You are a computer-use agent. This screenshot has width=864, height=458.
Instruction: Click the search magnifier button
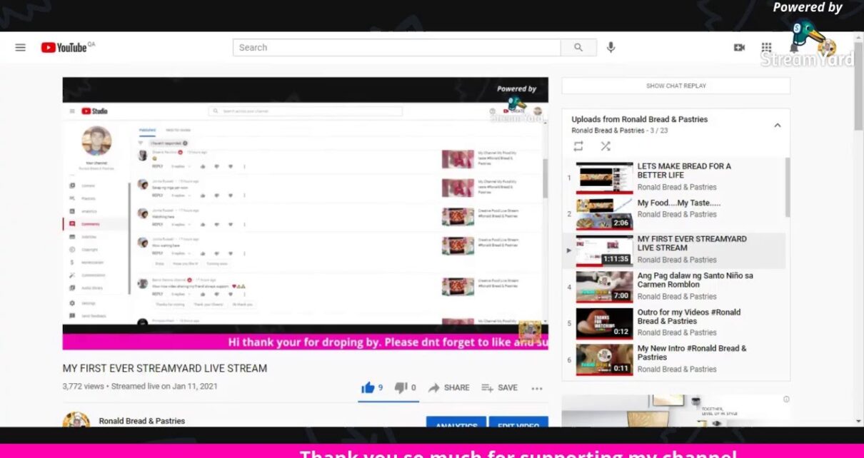578,48
